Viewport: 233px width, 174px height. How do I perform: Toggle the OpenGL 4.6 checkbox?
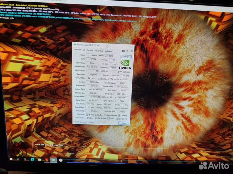[x=117, y=119]
